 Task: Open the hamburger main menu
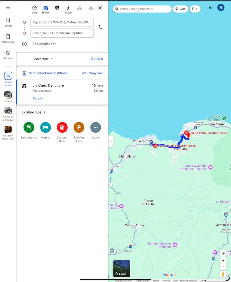(x=8, y=9)
